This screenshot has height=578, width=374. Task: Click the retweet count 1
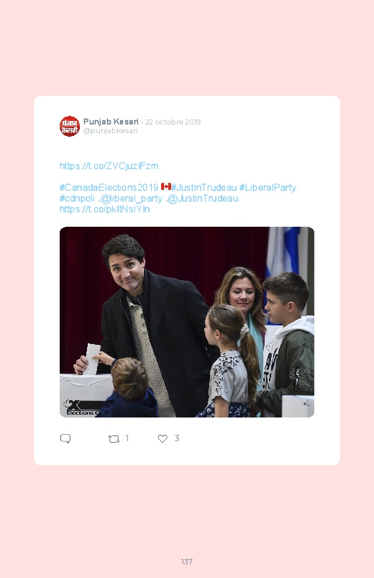[x=127, y=438]
